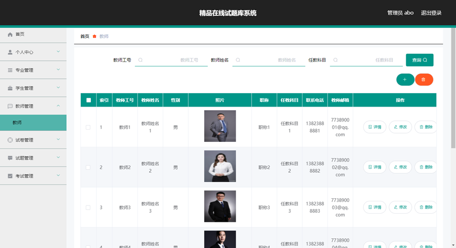Screen dimensions: 456x248
Task: Select the 教师 submenu item
Action: click(33, 122)
